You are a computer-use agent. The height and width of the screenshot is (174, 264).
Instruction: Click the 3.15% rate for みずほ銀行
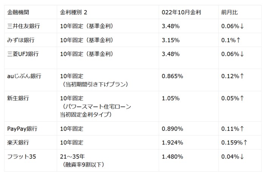[170, 40]
